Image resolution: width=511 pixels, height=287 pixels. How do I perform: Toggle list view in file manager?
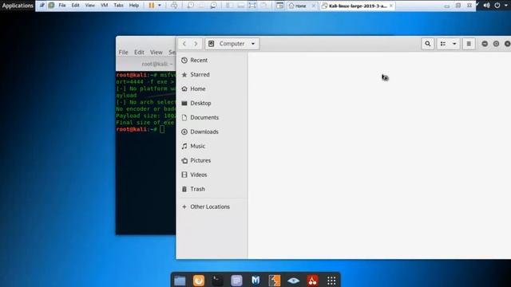point(443,44)
